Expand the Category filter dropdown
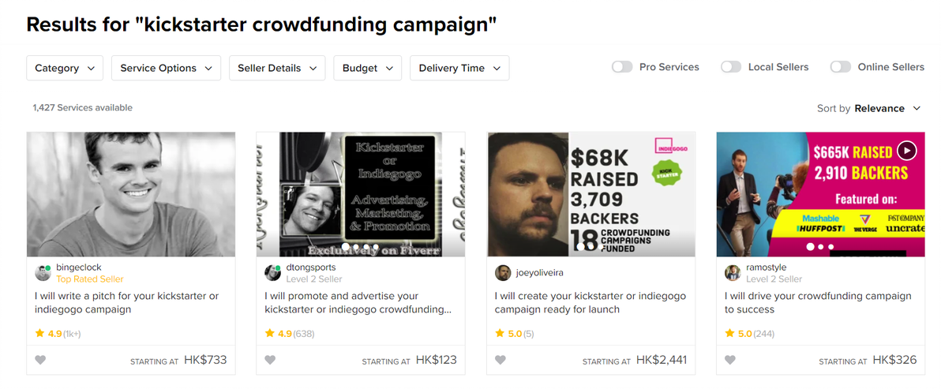Screen dimensions: 941x389 click(x=65, y=68)
